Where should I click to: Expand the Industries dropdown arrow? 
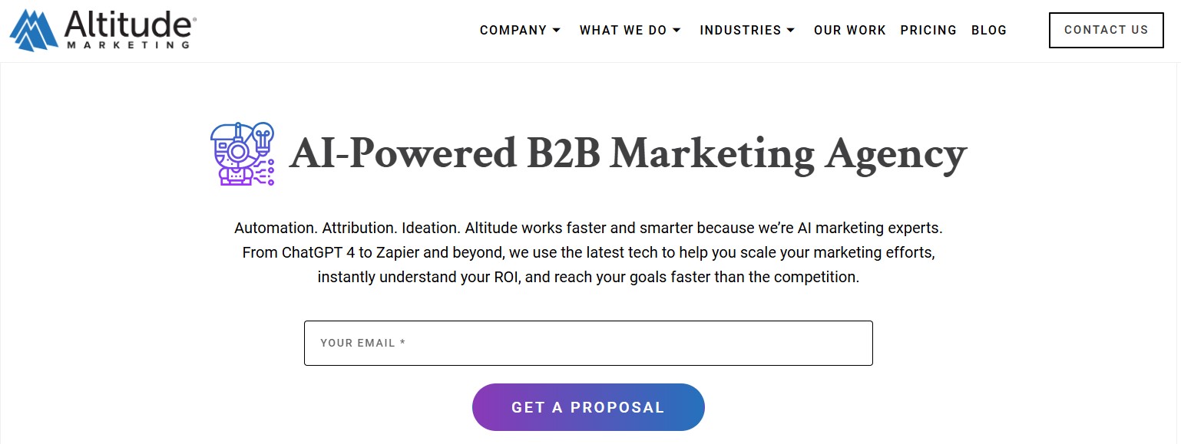pyautogui.click(x=791, y=31)
